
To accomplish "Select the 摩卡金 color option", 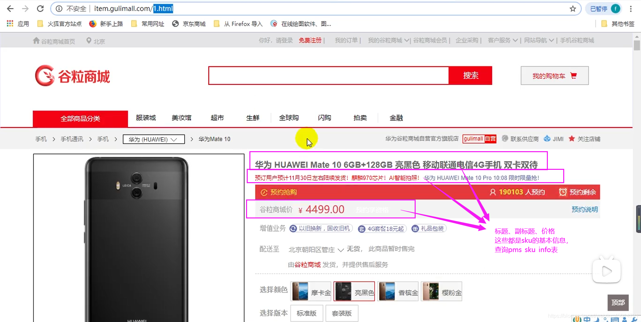I will (x=311, y=291).
